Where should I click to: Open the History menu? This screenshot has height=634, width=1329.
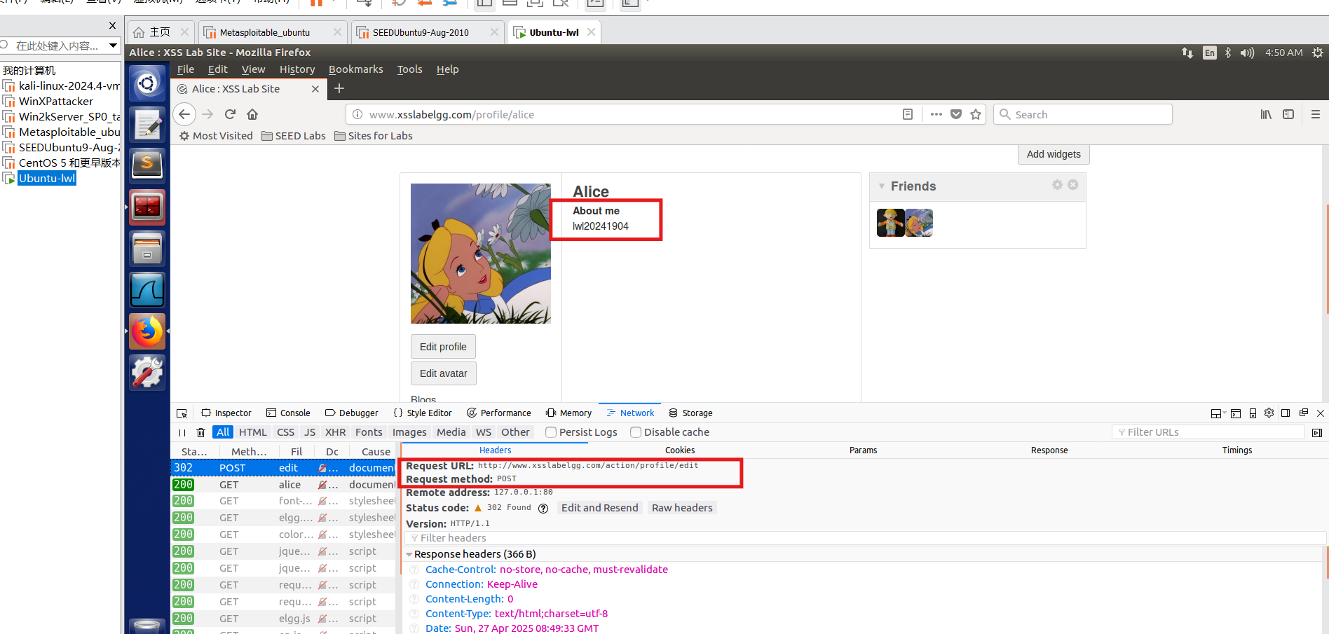point(297,69)
